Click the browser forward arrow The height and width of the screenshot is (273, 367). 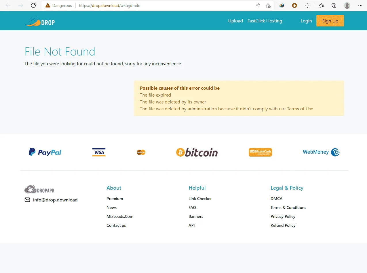coord(21,5)
